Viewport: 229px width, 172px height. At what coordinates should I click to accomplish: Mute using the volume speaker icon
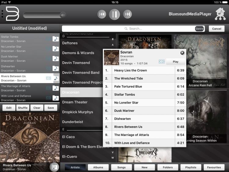63,15
